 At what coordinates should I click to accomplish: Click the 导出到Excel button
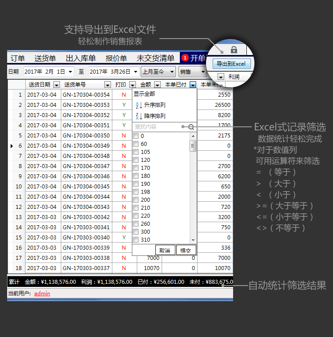tap(231, 64)
